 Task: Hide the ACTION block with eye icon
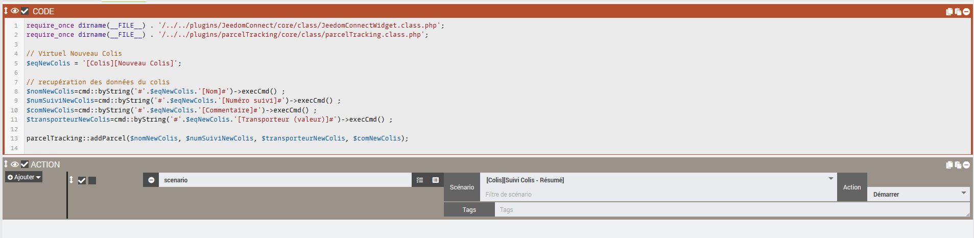(x=15, y=164)
